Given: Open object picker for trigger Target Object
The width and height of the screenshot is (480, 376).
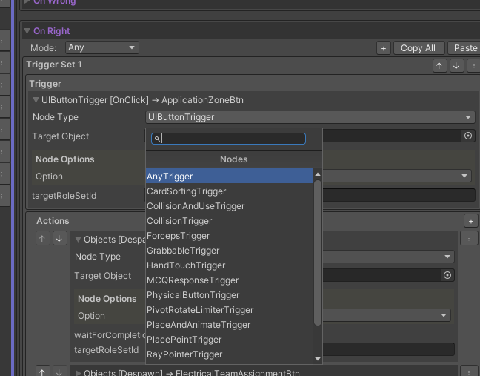Looking at the screenshot, I should pos(467,136).
